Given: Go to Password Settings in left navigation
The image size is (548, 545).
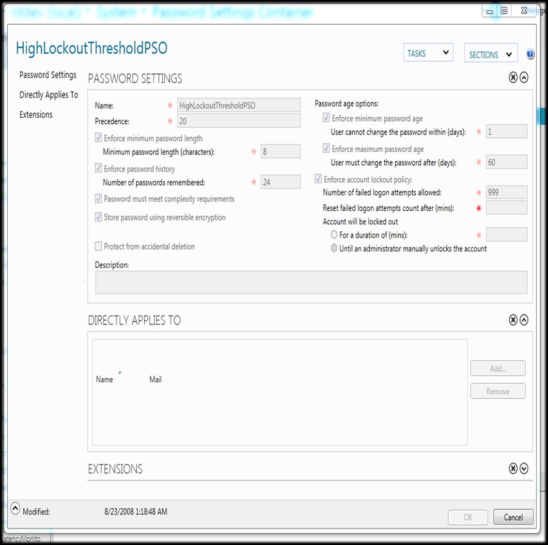Looking at the screenshot, I should pyautogui.click(x=48, y=75).
